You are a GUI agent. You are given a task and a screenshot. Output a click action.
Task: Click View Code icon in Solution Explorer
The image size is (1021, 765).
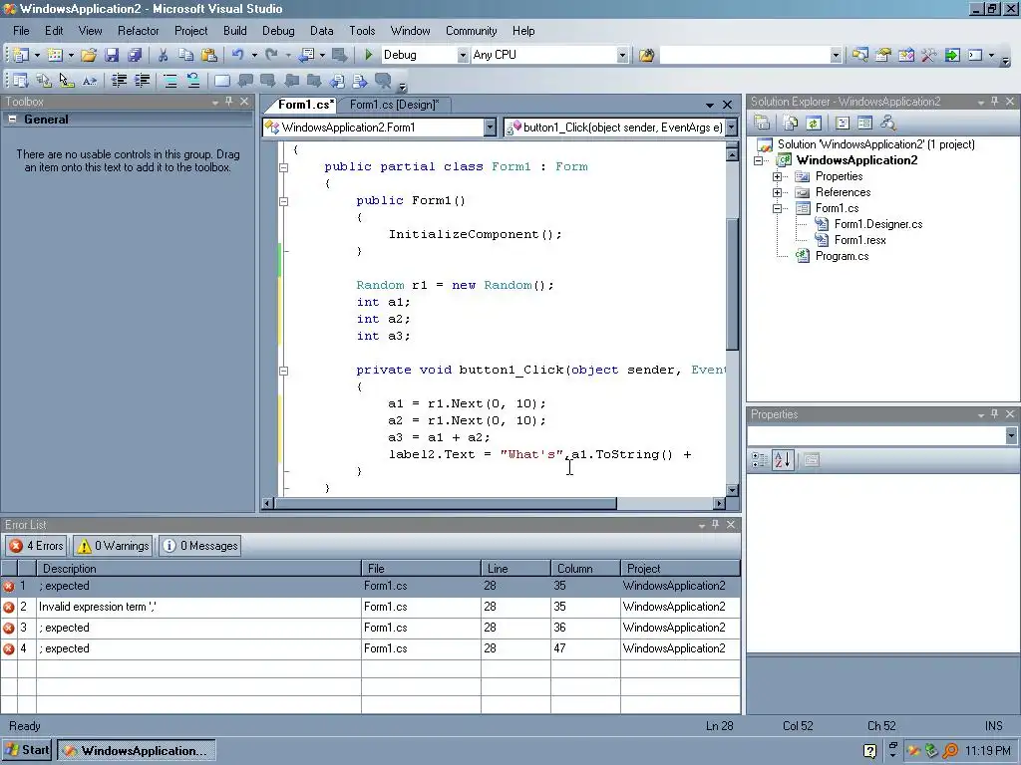point(842,123)
